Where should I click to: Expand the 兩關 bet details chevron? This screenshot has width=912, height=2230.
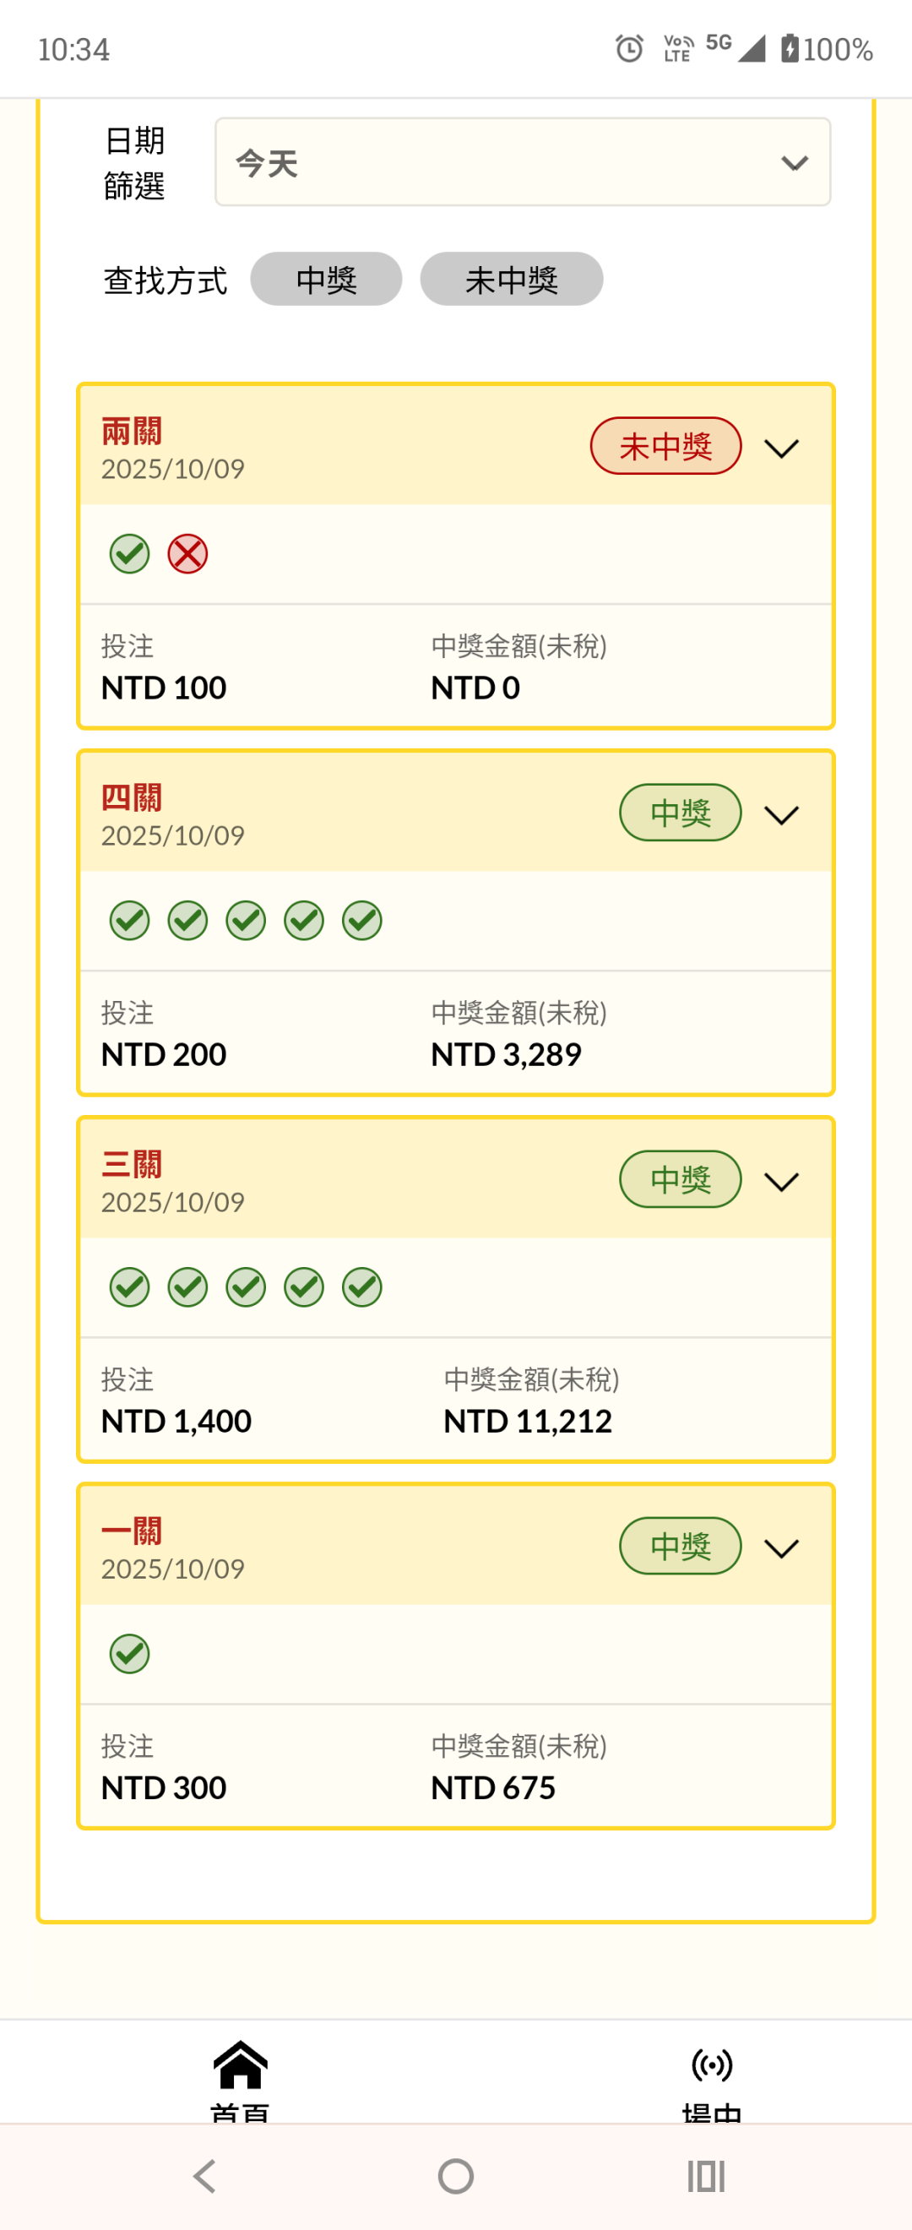click(x=781, y=449)
